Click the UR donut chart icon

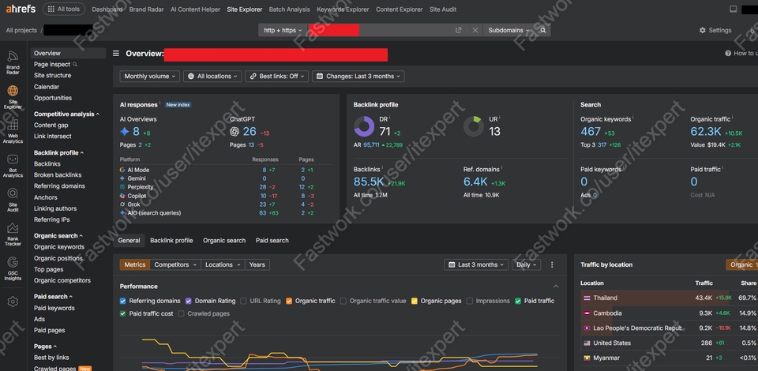[474, 126]
